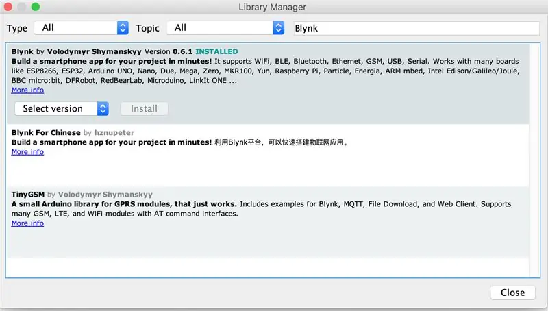
Task: Open the Select version dropdown
Action: (62, 109)
